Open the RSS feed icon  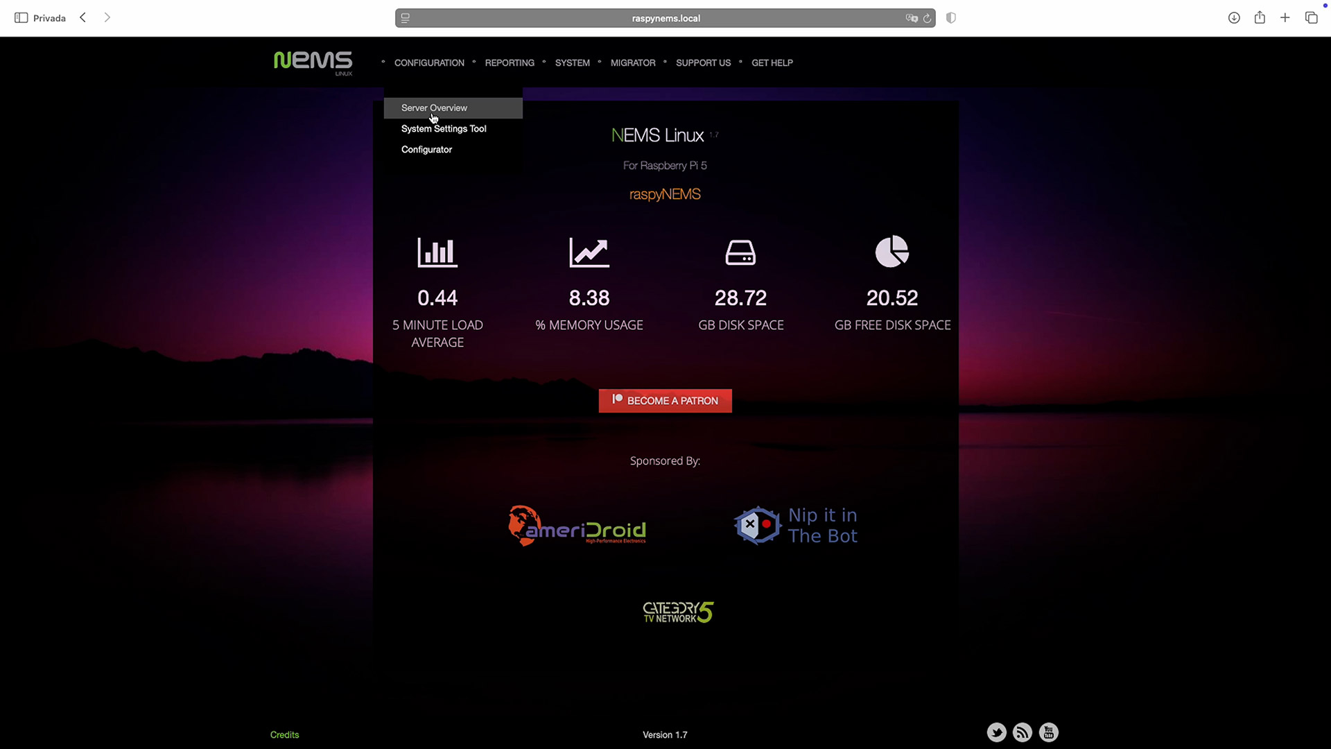coord(1023,732)
